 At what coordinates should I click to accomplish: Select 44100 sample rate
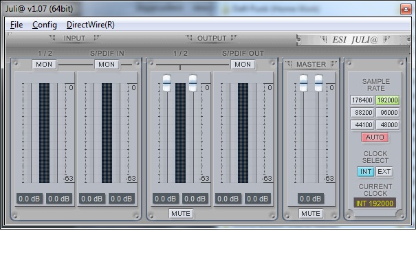pyautogui.click(x=362, y=124)
